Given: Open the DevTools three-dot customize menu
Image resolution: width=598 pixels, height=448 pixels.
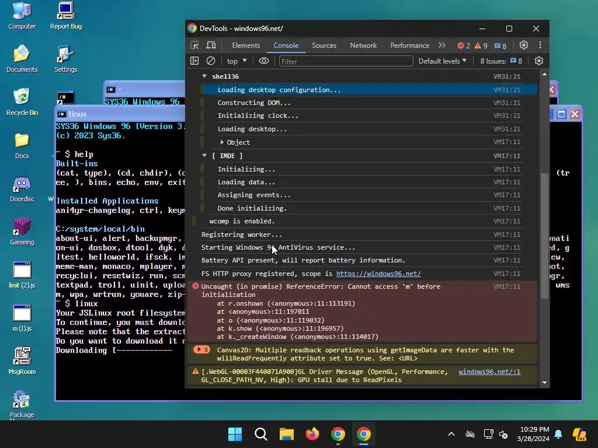Looking at the screenshot, I should coord(540,45).
